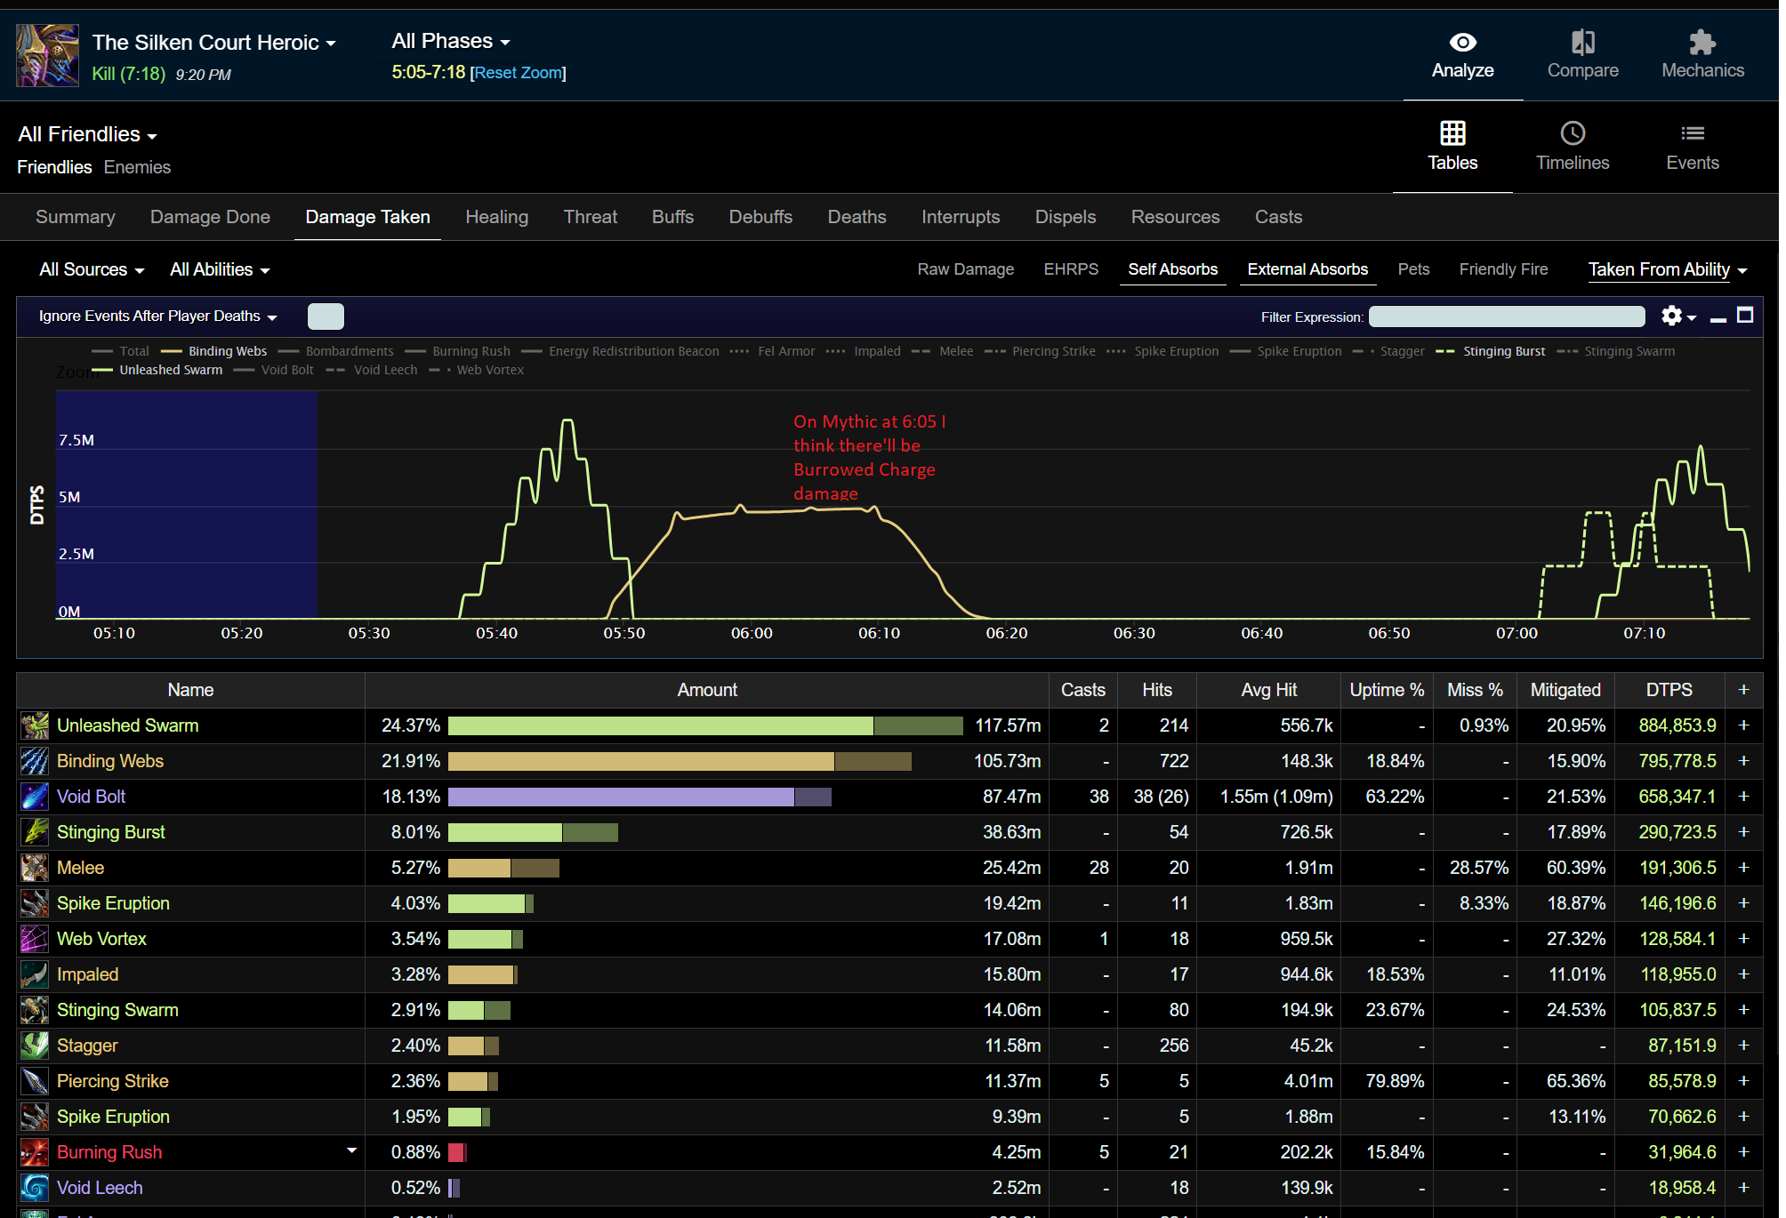This screenshot has height=1218, width=1786.
Task: Expand the All Phases dropdown
Action: (x=451, y=41)
